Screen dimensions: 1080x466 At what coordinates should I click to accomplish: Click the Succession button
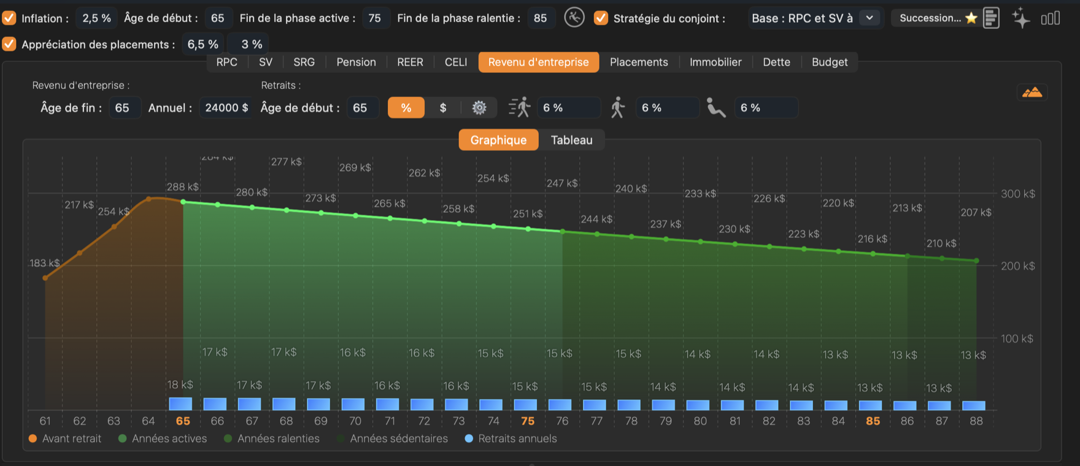(936, 18)
